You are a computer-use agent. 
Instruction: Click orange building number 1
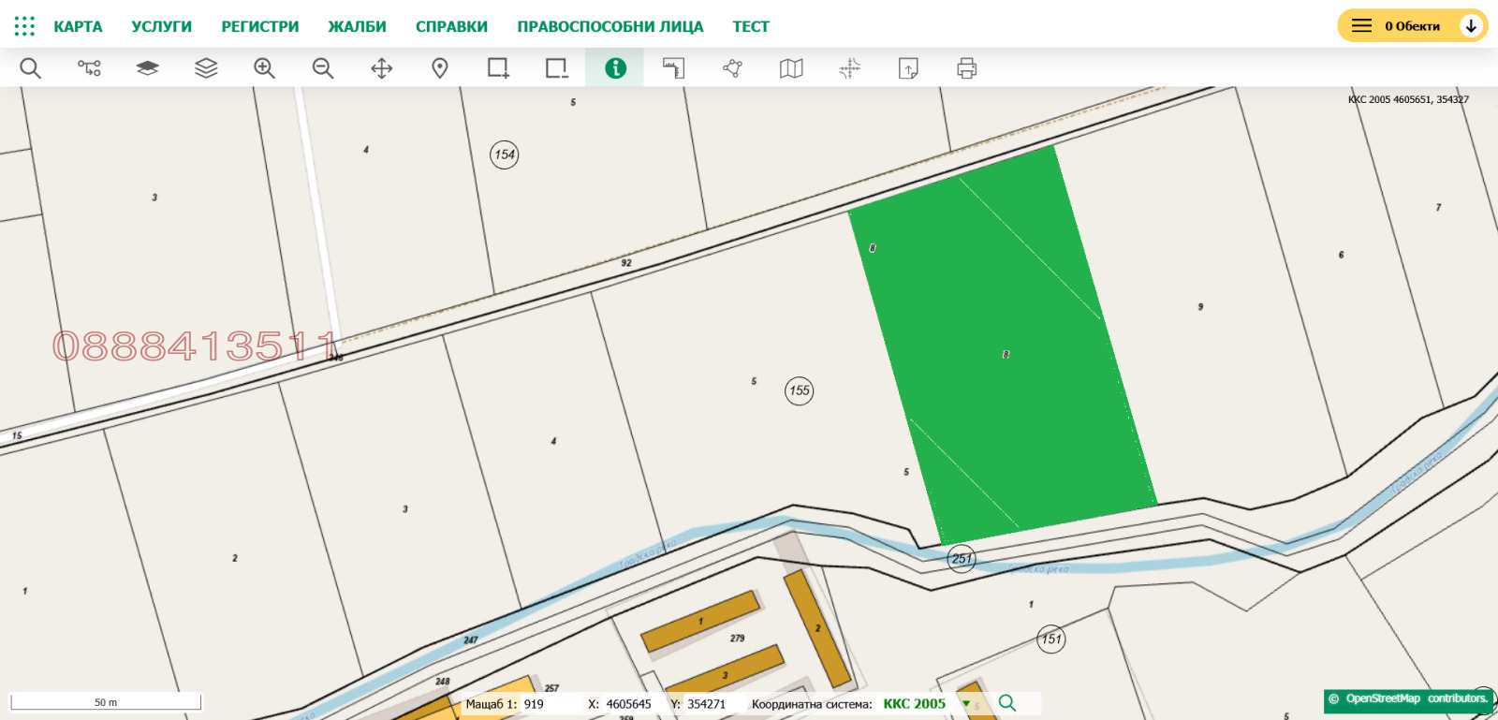(x=700, y=622)
